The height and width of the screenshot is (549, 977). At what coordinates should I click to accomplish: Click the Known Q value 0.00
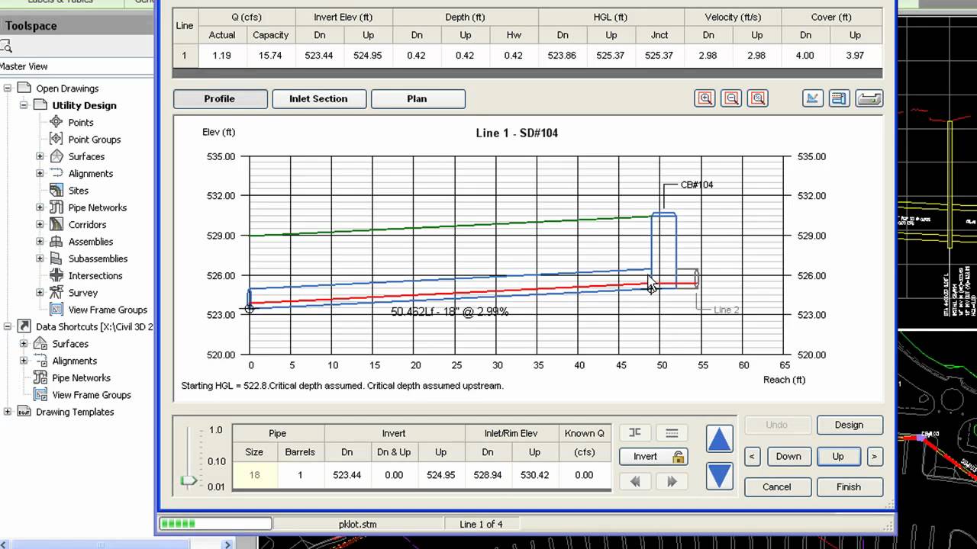[x=584, y=475]
